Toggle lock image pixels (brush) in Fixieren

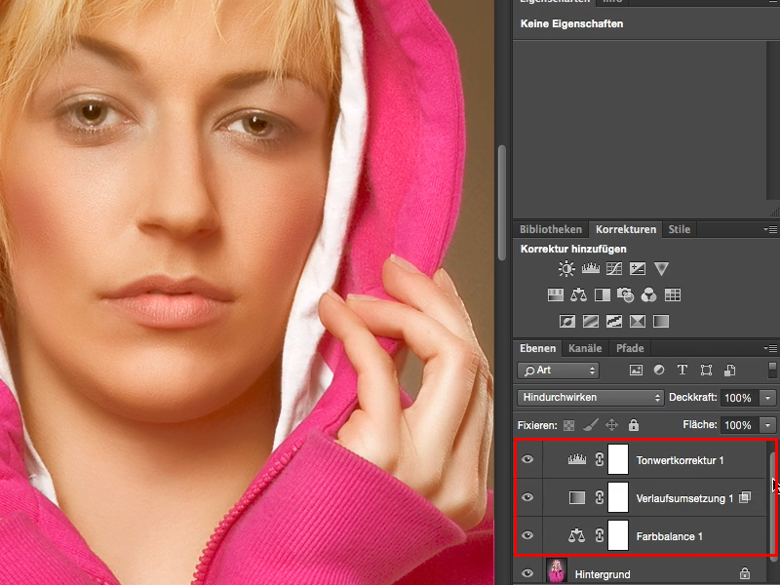point(591,425)
